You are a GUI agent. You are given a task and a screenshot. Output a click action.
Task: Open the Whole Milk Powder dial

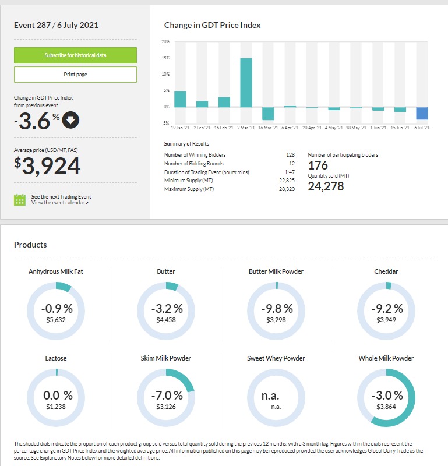coord(386,398)
